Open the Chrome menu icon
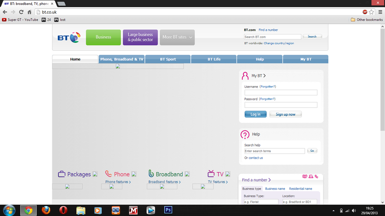385x216 pixels. click(380, 12)
